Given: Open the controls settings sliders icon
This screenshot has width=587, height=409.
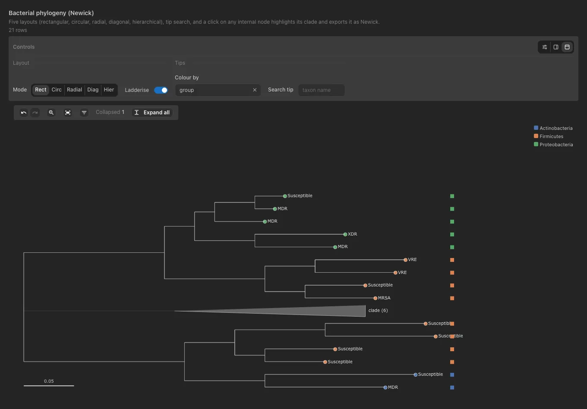Looking at the screenshot, I should [x=545, y=47].
